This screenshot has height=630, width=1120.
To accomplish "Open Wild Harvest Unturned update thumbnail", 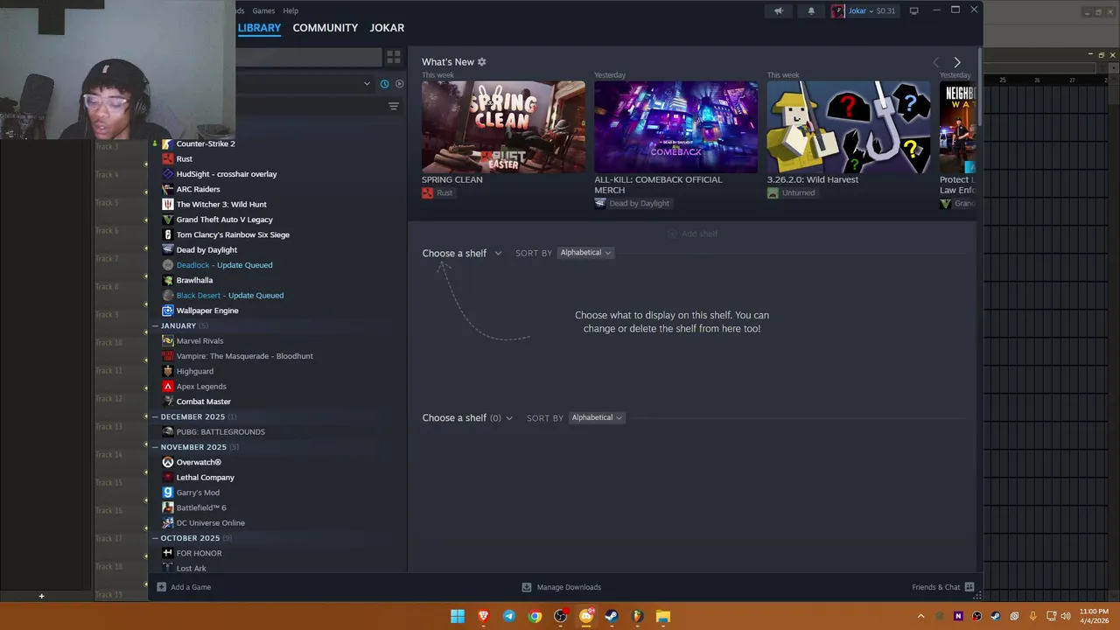I will coord(849,128).
